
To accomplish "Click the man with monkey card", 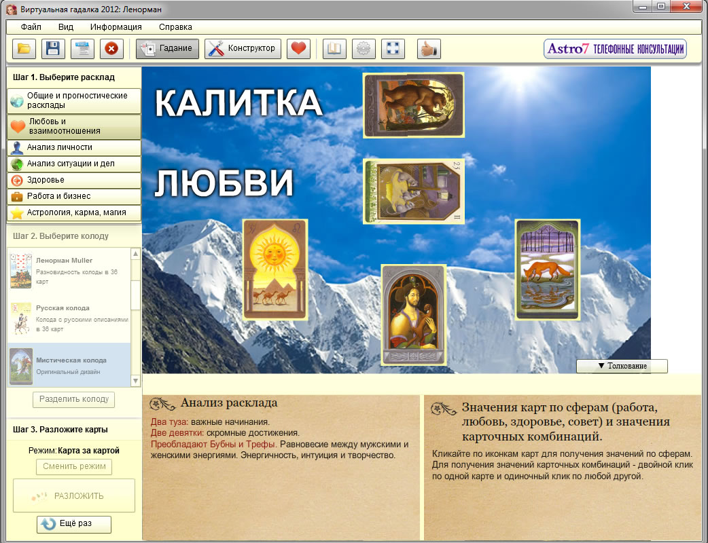I will coord(414,315).
